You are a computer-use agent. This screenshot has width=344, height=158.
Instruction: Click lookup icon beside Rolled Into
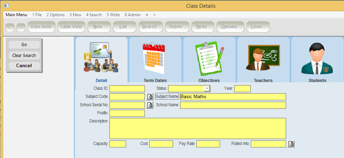(291, 144)
